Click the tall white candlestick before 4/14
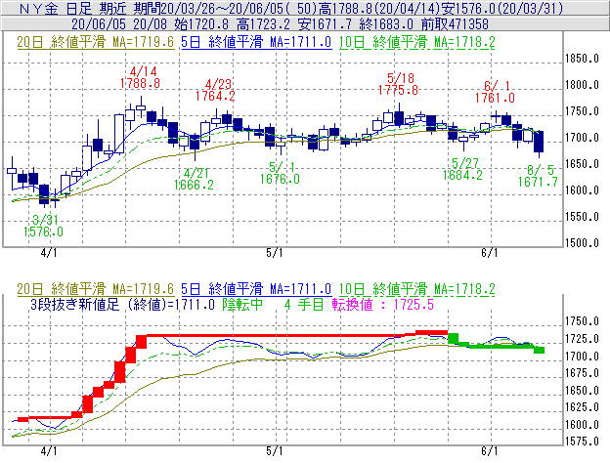 click(119, 134)
